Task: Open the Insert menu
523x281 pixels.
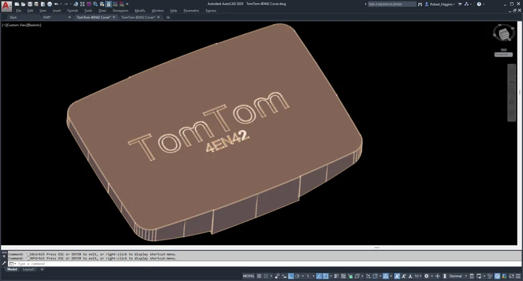Action: pyautogui.click(x=56, y=10)
